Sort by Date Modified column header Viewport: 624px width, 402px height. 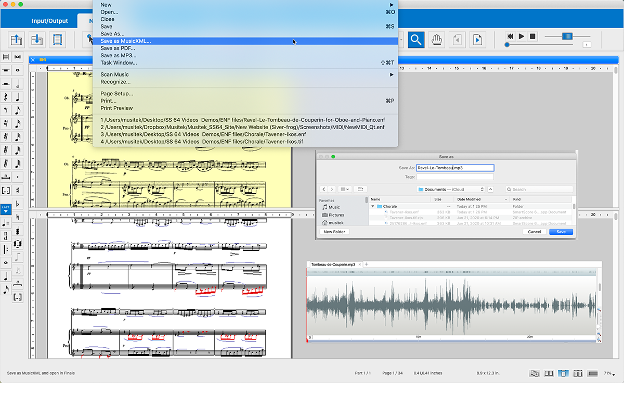[481, 199]
